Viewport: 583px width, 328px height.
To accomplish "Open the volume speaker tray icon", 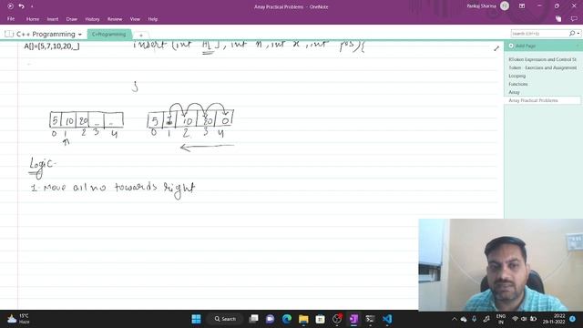I will 525,319.
